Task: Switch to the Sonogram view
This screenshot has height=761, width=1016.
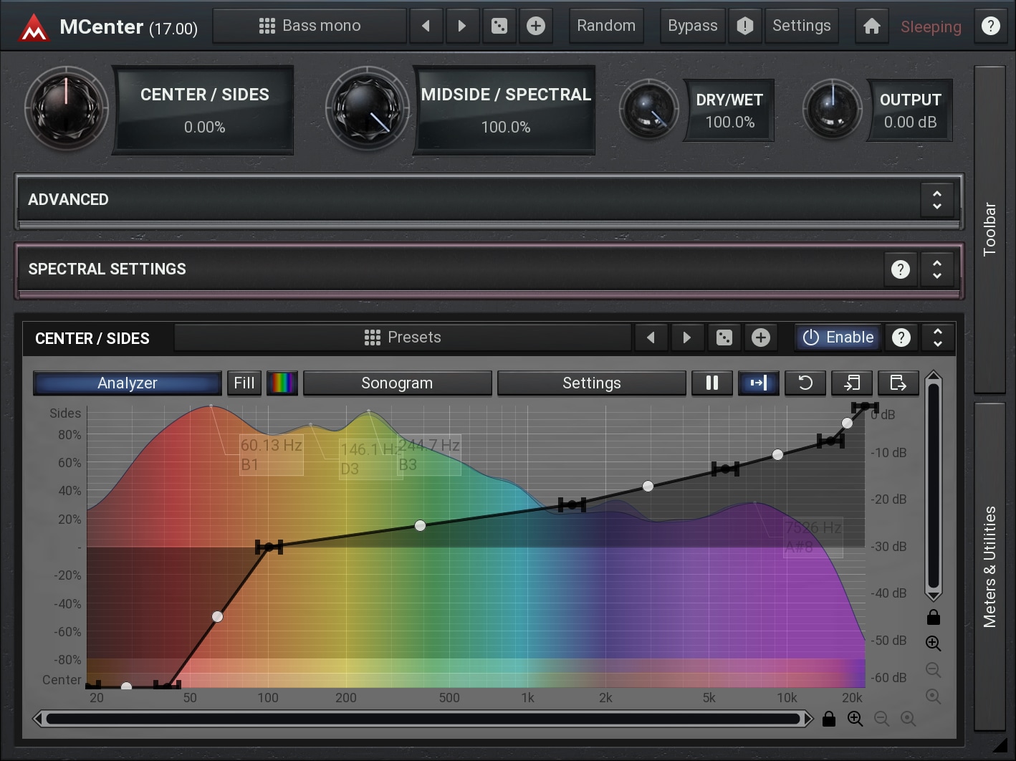Action: (397, 383)
